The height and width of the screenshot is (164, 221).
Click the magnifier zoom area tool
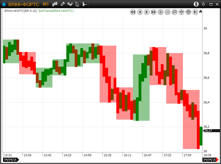[174, 12]
